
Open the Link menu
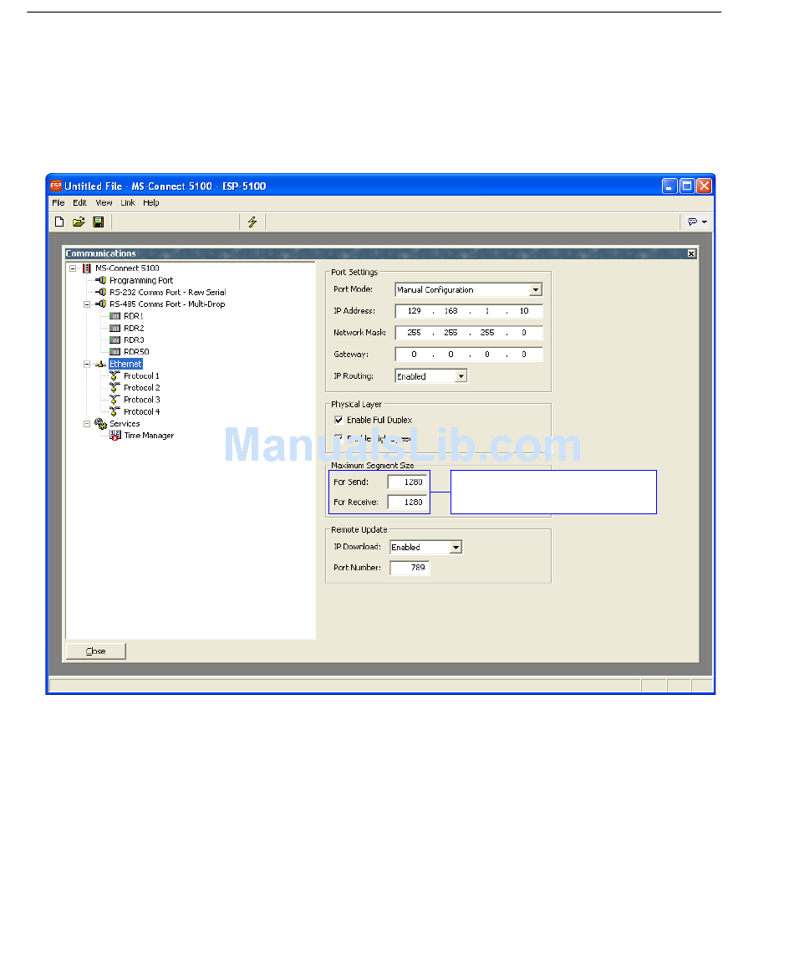click(x=127, y=202)
